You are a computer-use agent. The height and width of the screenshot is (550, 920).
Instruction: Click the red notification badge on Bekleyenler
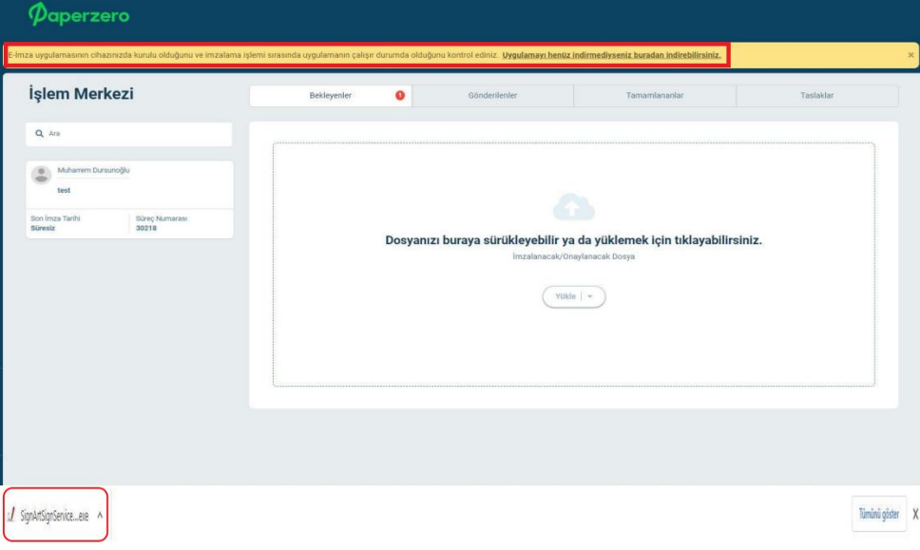click(x=400, y=95)
